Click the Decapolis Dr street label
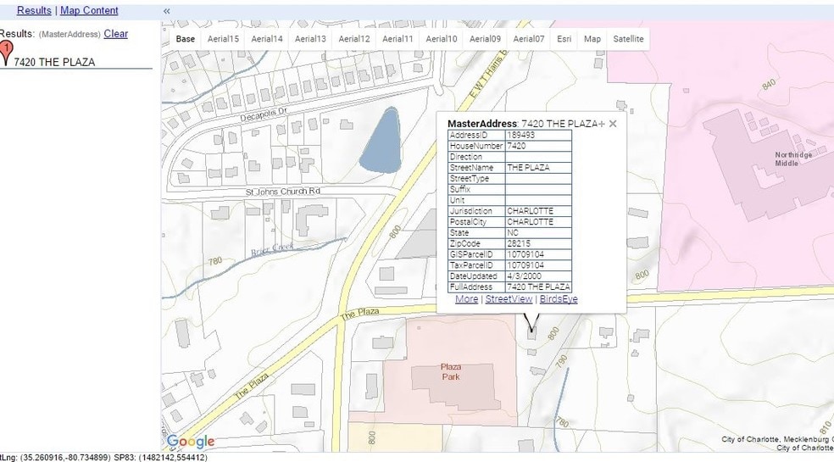Image resolution: width=834 pixels, height=462 pixels. click(x=264, y=114)
